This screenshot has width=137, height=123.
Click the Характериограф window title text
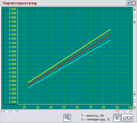pos(20,3)
